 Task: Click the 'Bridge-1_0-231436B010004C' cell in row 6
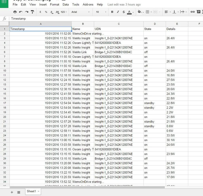point(119,52)
